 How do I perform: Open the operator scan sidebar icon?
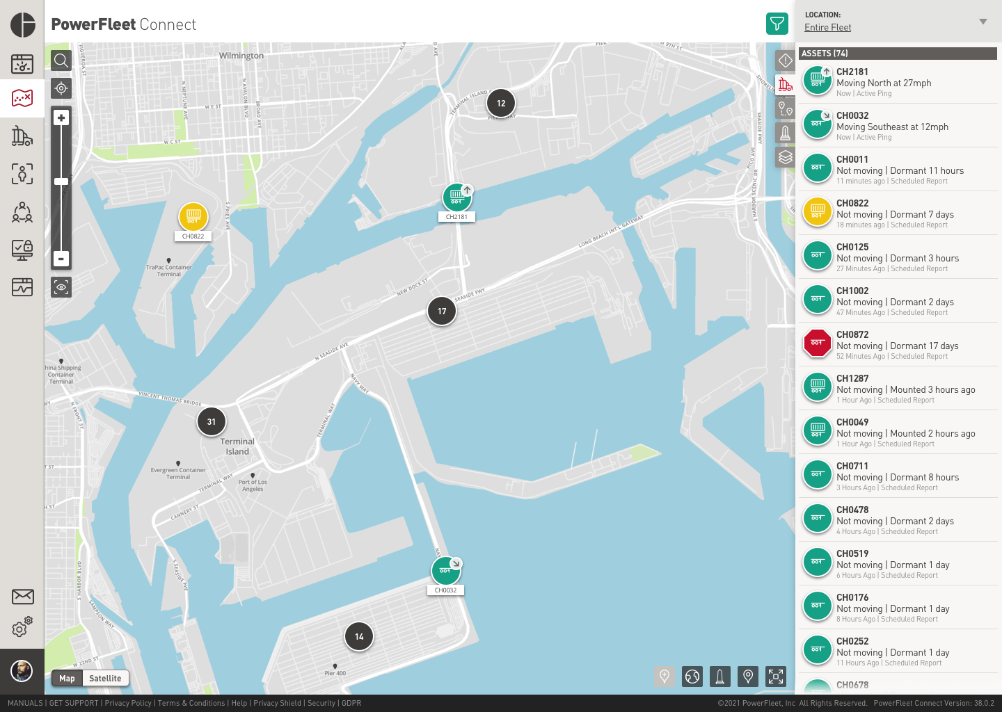coord(22,173)
